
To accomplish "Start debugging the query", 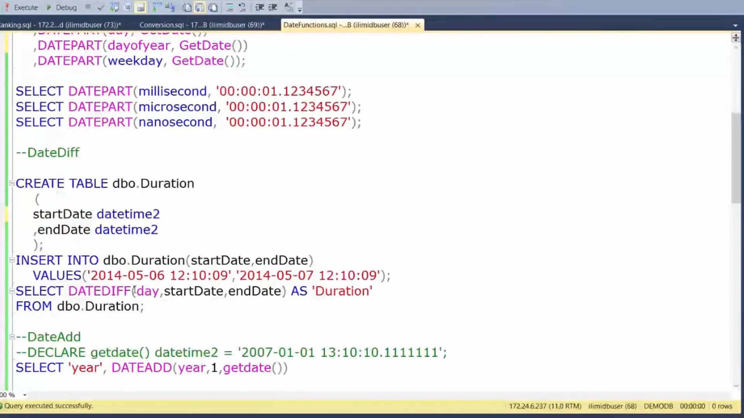I will pos(62,7).
